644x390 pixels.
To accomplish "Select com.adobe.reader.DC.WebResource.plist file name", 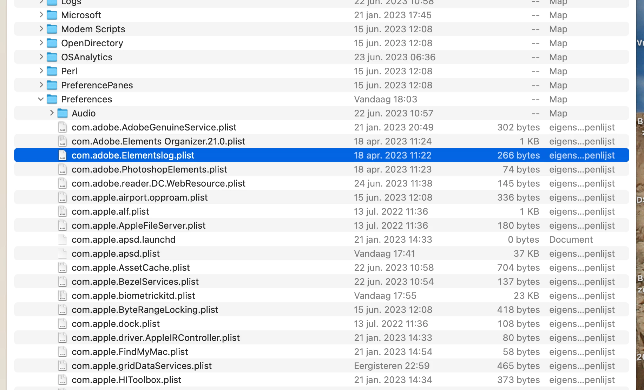I will (x=158, y=183).
